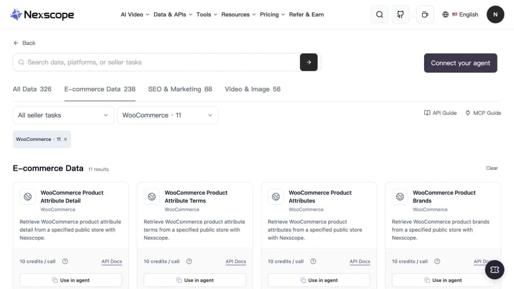Click the Product Attribute Terms card icon
This screenshot has height=289, width=514.
pyautogui.click(x=152, y=197)
